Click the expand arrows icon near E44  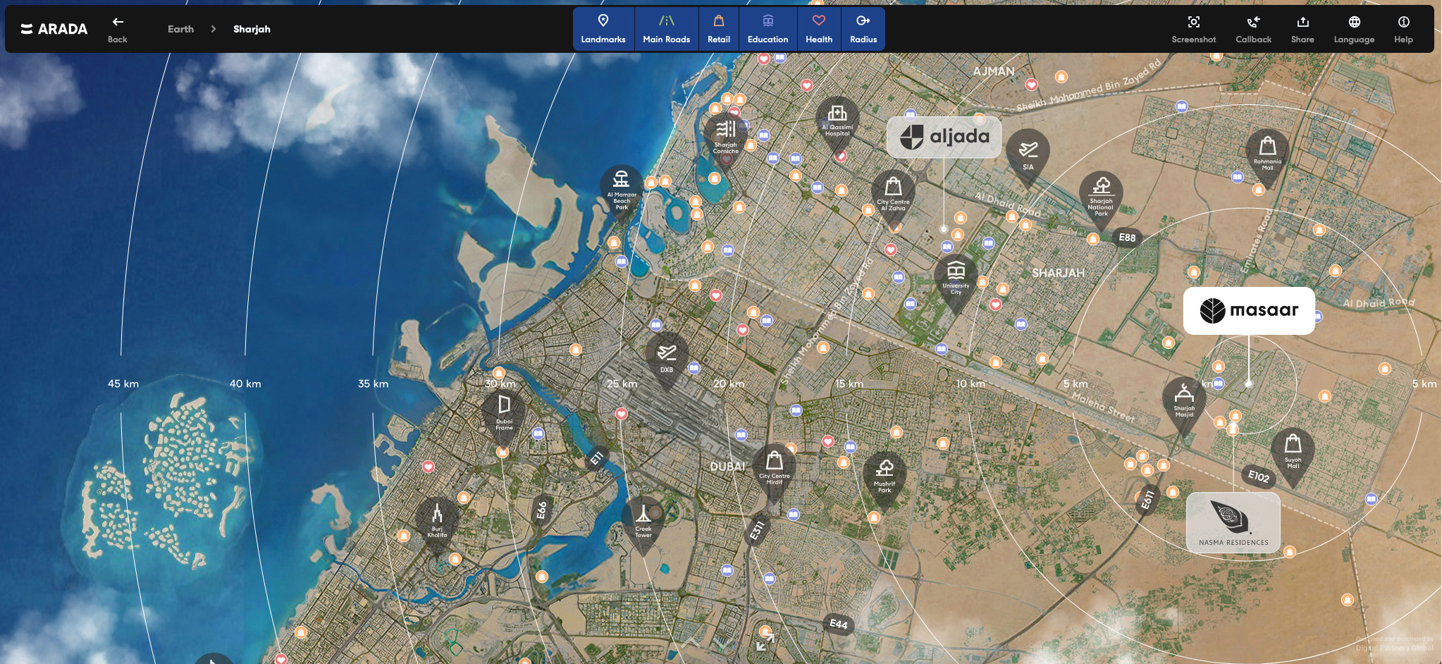point(765,641)
